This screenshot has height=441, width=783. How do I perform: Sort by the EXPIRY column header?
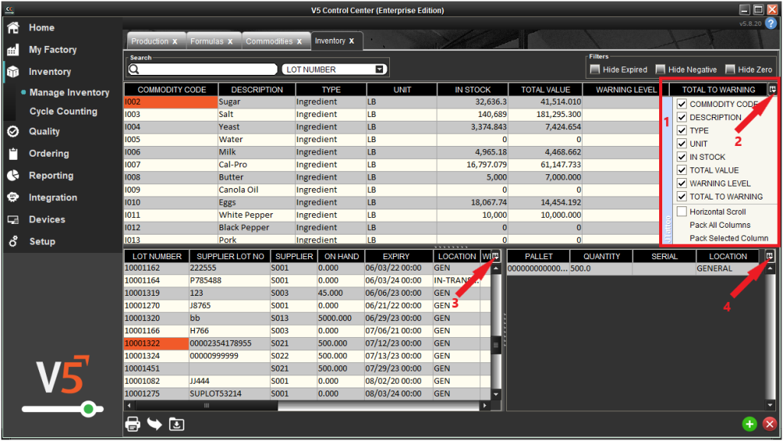click(396, 256)
